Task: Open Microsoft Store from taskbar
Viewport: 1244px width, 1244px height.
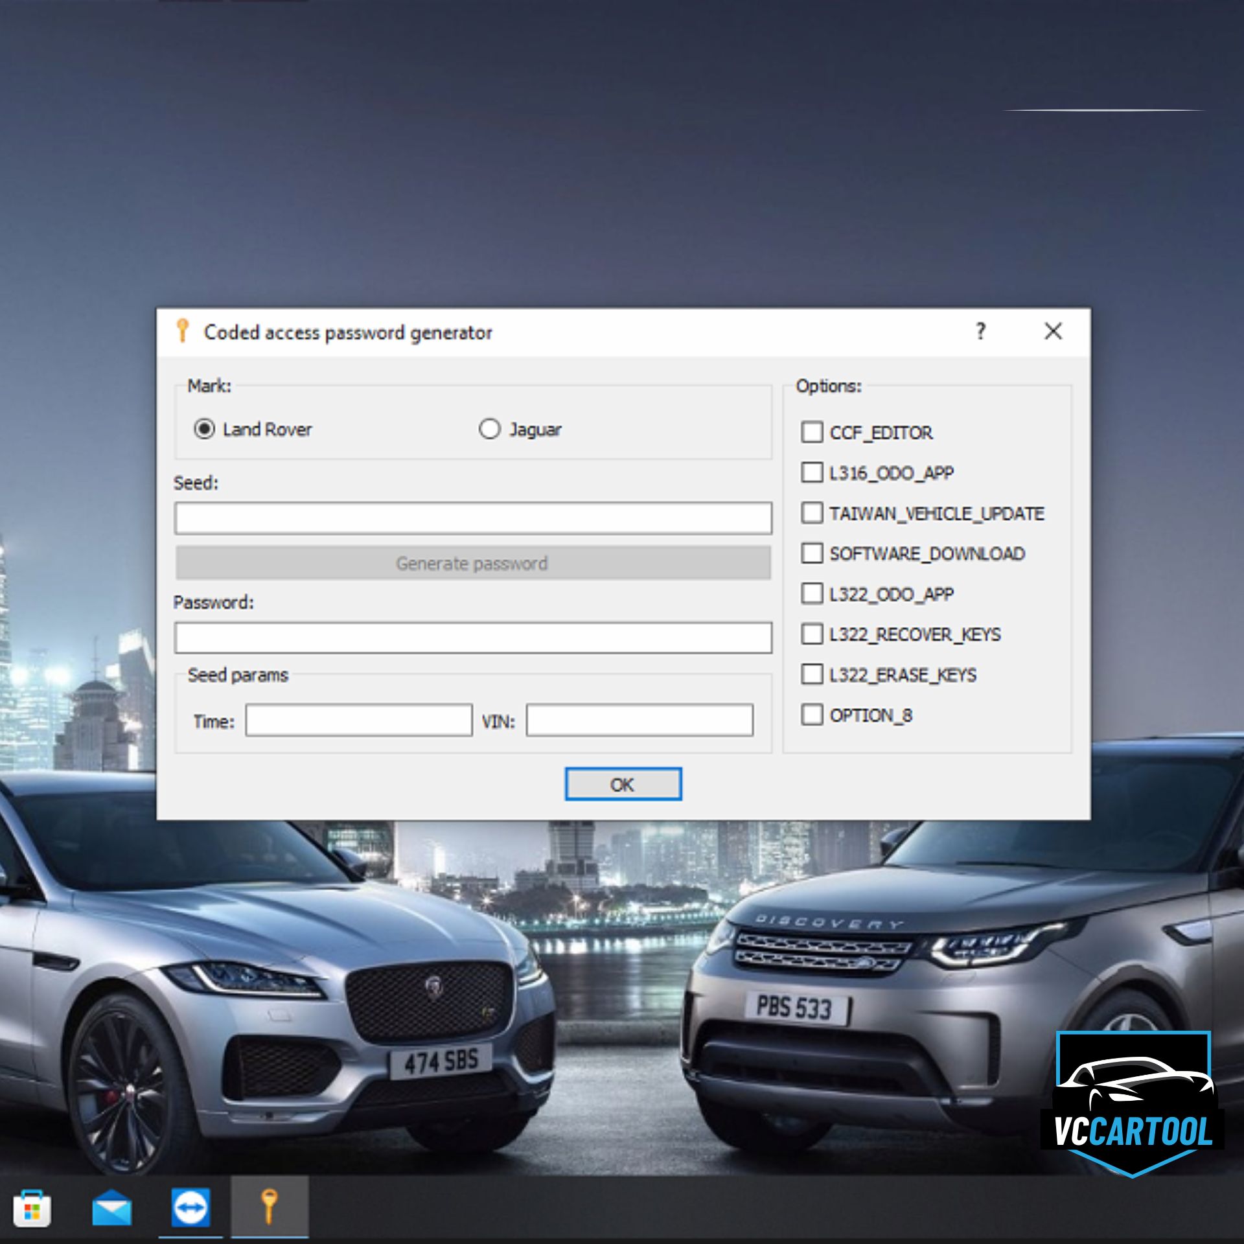Action: coord(32,1208)
